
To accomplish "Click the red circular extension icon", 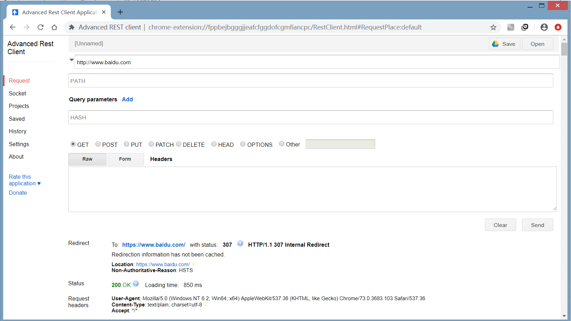I will click(x=558, y=27).
